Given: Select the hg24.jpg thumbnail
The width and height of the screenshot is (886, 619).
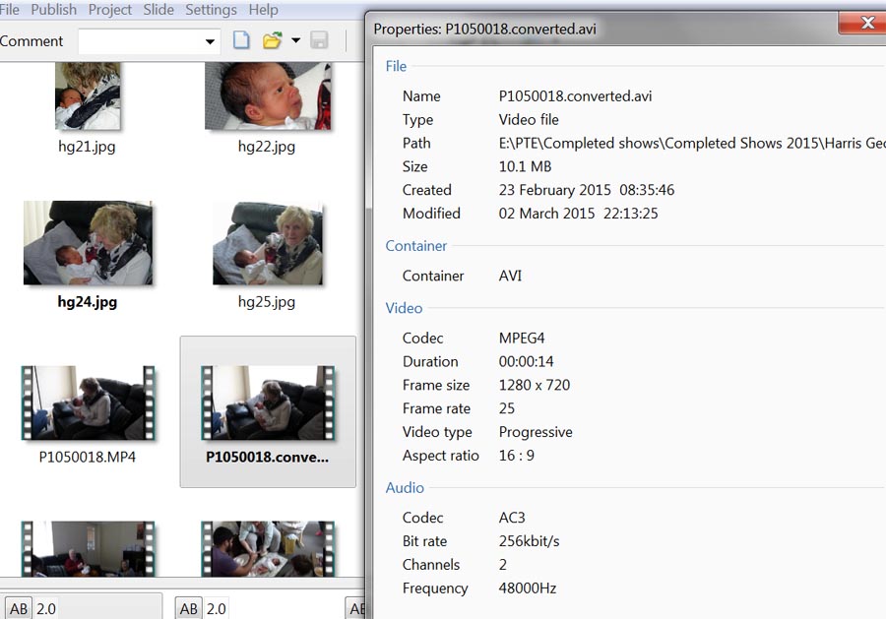Looking at the screenshot, I should coord(88,243).
